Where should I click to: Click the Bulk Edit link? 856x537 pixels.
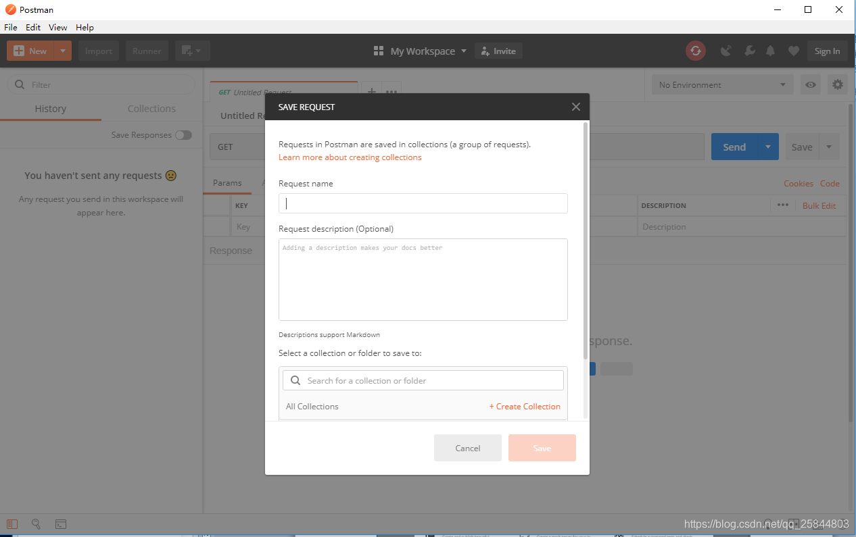[x=819, y=206]
